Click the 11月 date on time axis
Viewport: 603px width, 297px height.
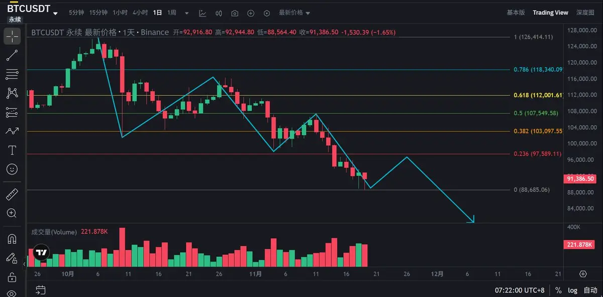pyautogui.click(x=256, y=274)
